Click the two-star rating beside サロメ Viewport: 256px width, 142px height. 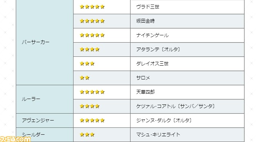85,78
